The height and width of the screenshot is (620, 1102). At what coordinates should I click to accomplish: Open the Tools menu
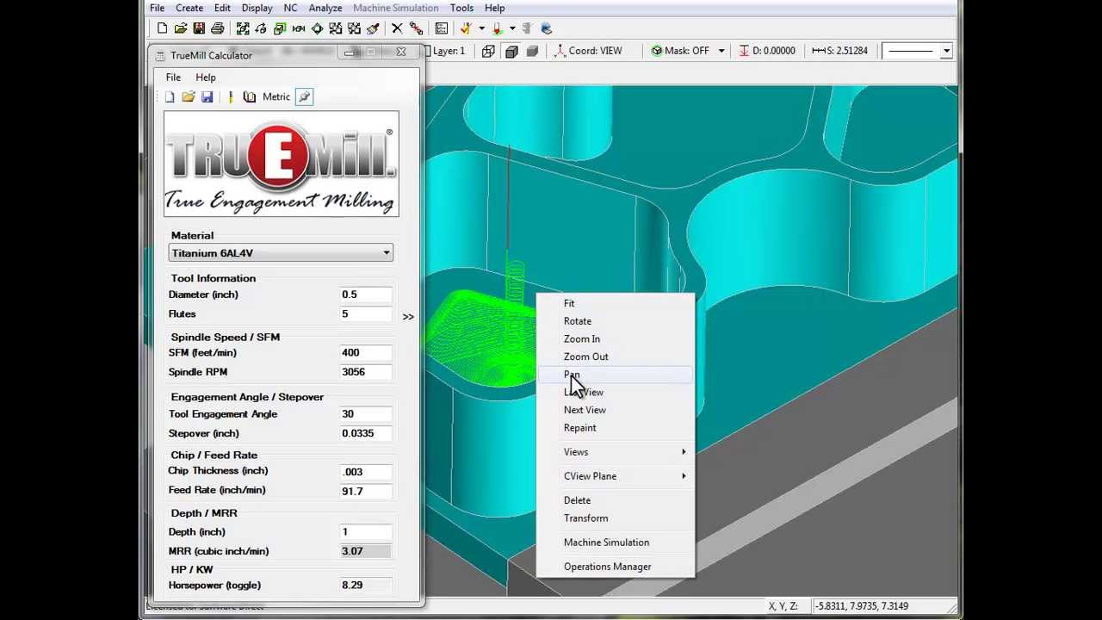461,8
